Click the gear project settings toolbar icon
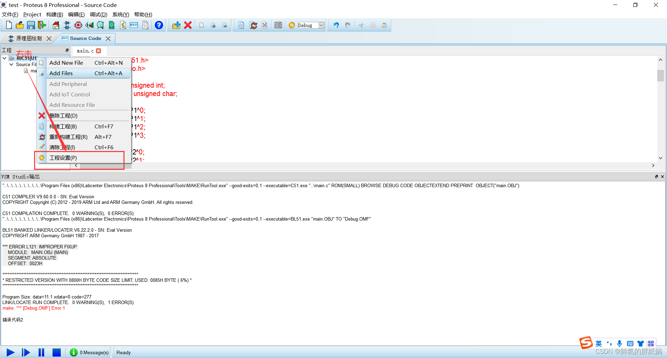667x358 pixels. click(x=292, y=25)
